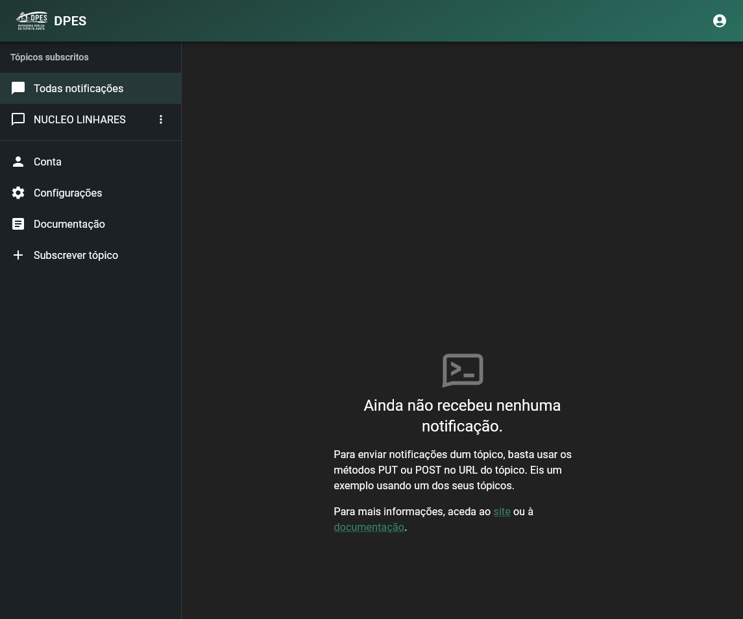Click the terminal chat bubble icon above the heading
Screen dimensions: 743x619
pos(463,370)
